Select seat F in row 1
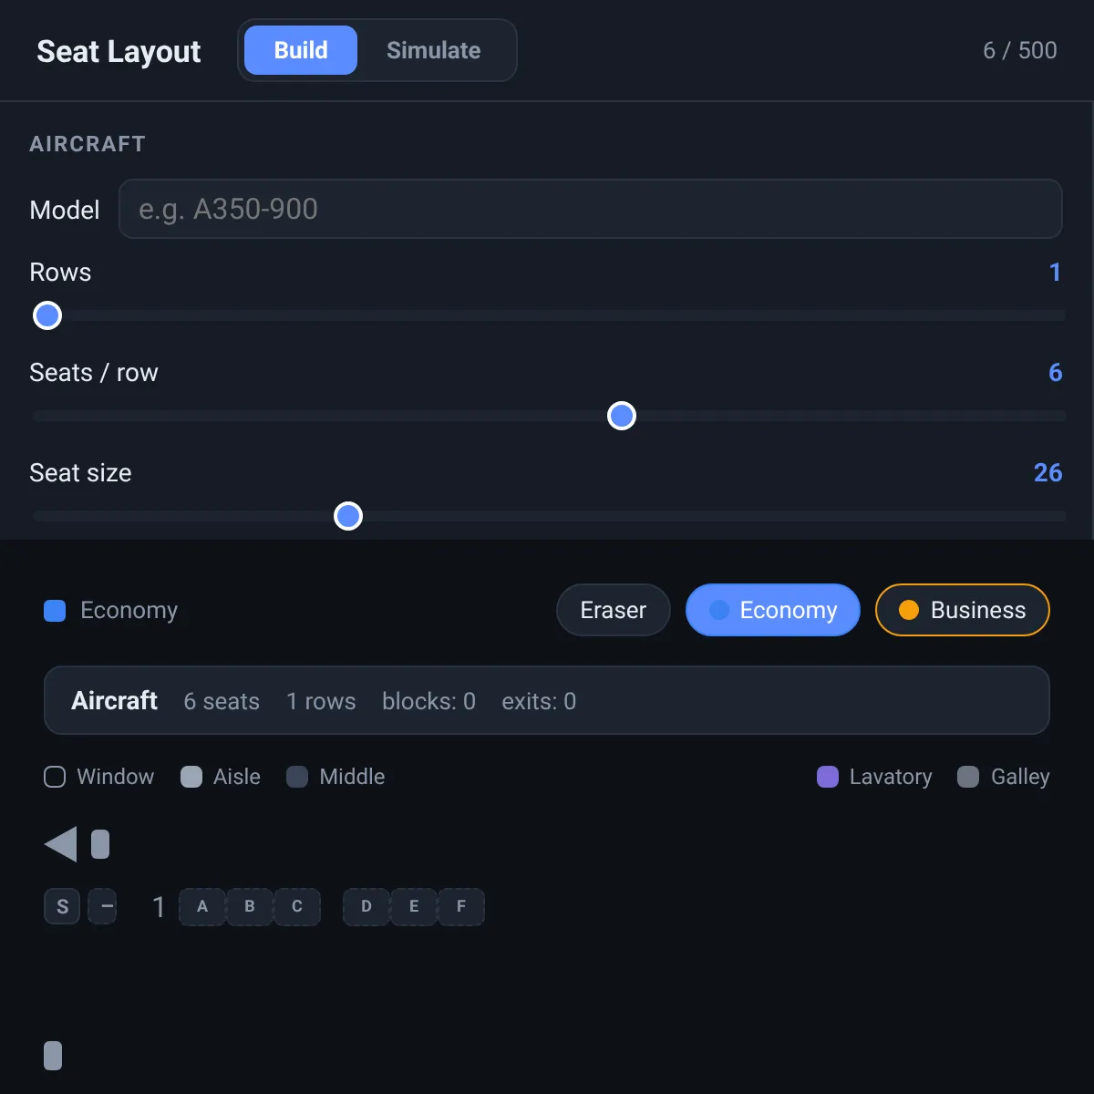1094x1094 pixels. [x=461, y=907]
